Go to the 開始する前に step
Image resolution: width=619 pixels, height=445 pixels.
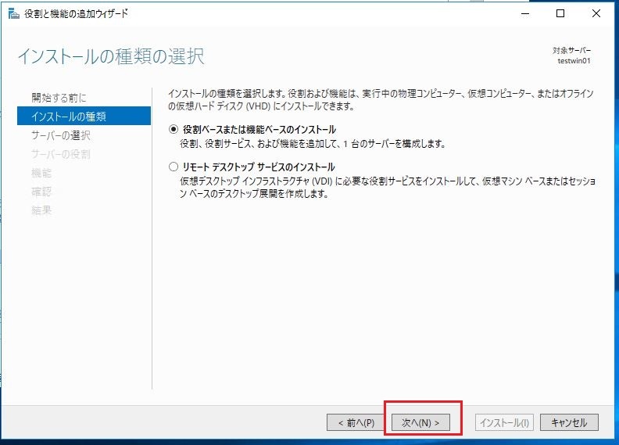coord(59,98)
